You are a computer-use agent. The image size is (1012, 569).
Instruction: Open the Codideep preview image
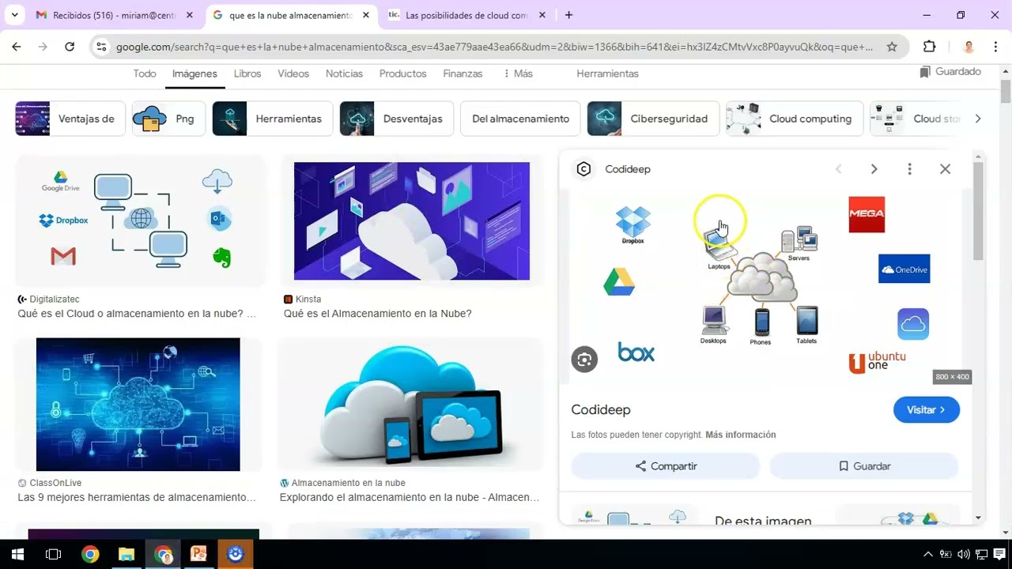click(x=764, y=286)
